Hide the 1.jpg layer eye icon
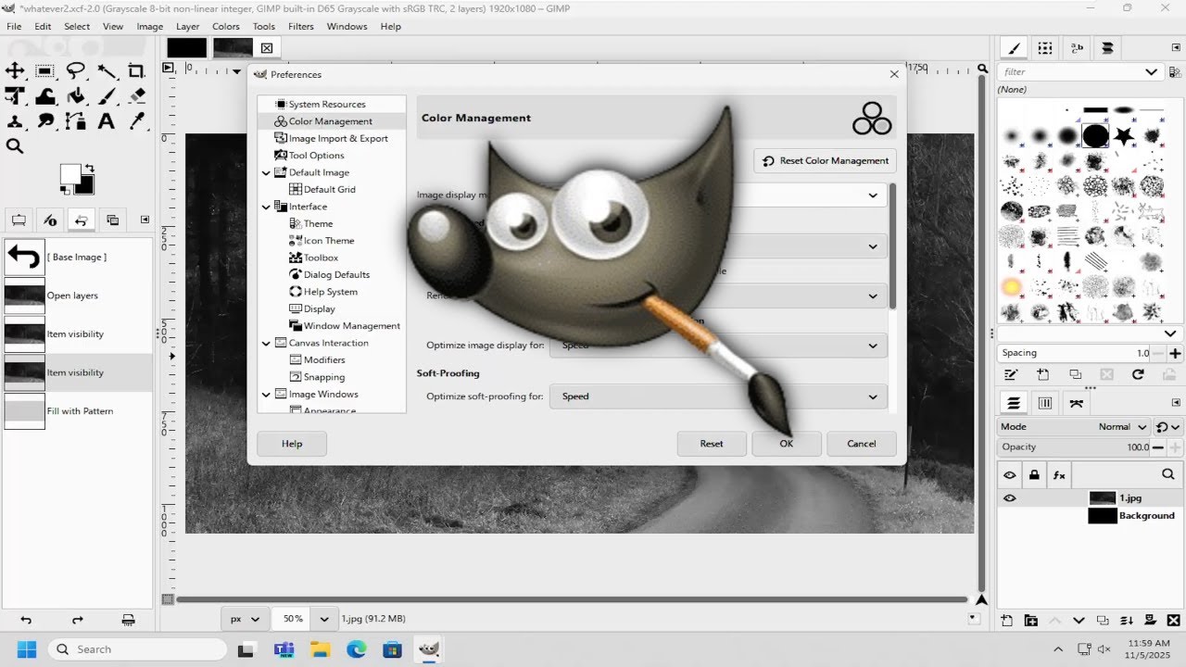Image resolution: width=1186 pixels, height=667 pixels. coord(1009,497)
